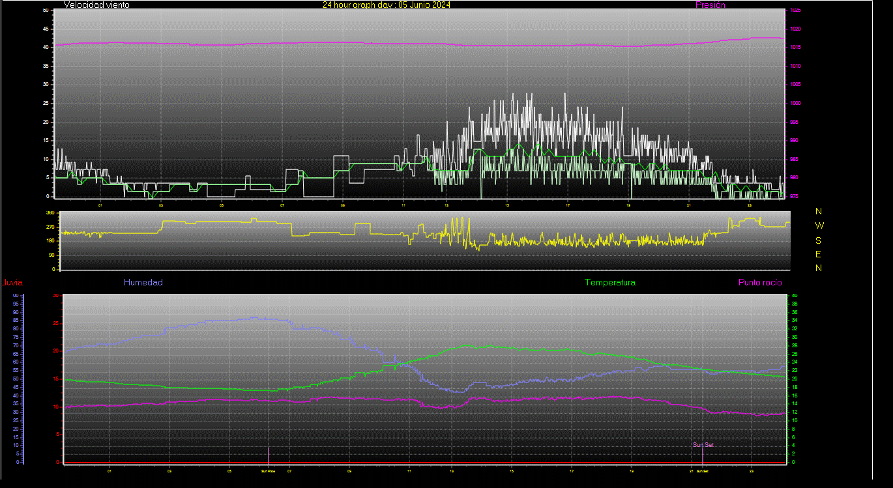The image size is (893, 488).
Task: Select the '270' wind direction axis value
Action: coord(50,227)
